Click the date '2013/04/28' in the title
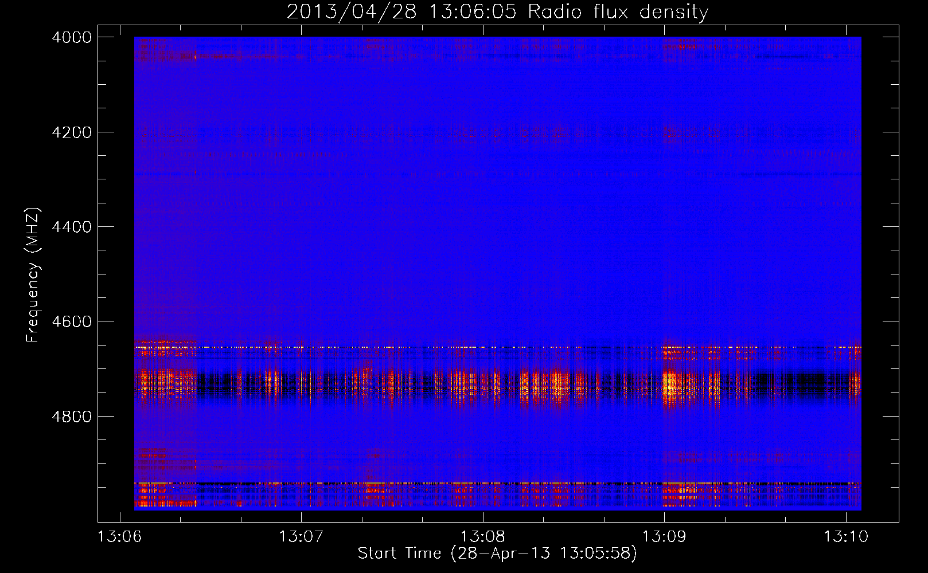Image resolution: width=928 pixels, height=573 pixels. point(352,11)
